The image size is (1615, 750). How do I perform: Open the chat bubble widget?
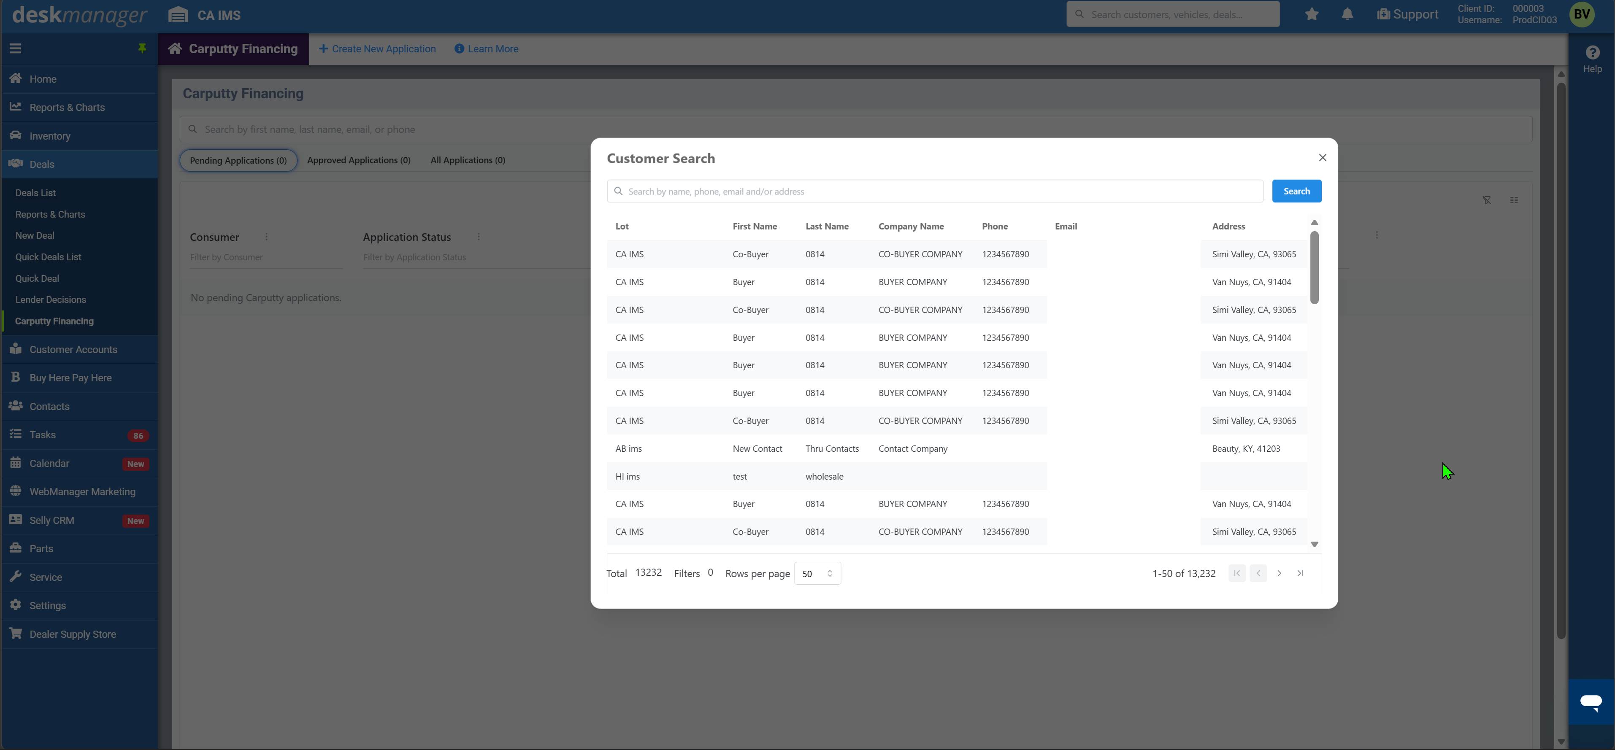coord(1591,702)
